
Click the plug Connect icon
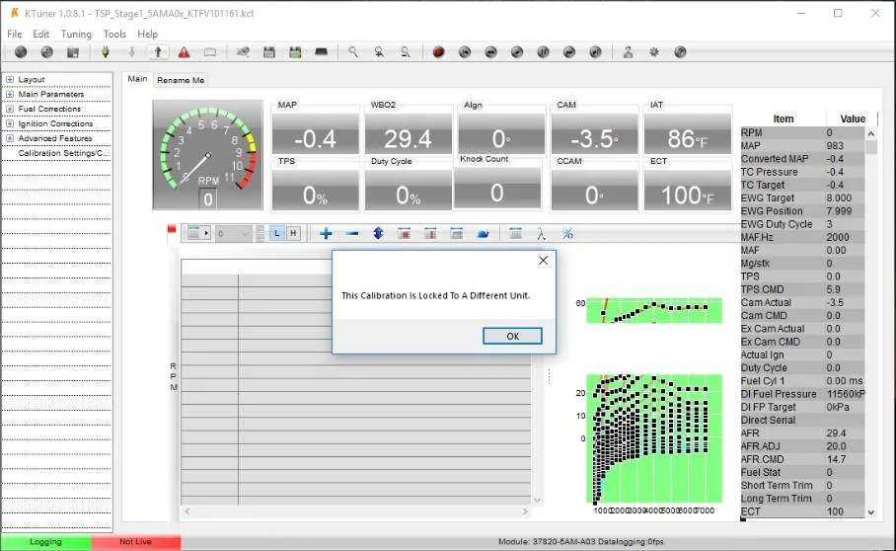click(106, 52)
